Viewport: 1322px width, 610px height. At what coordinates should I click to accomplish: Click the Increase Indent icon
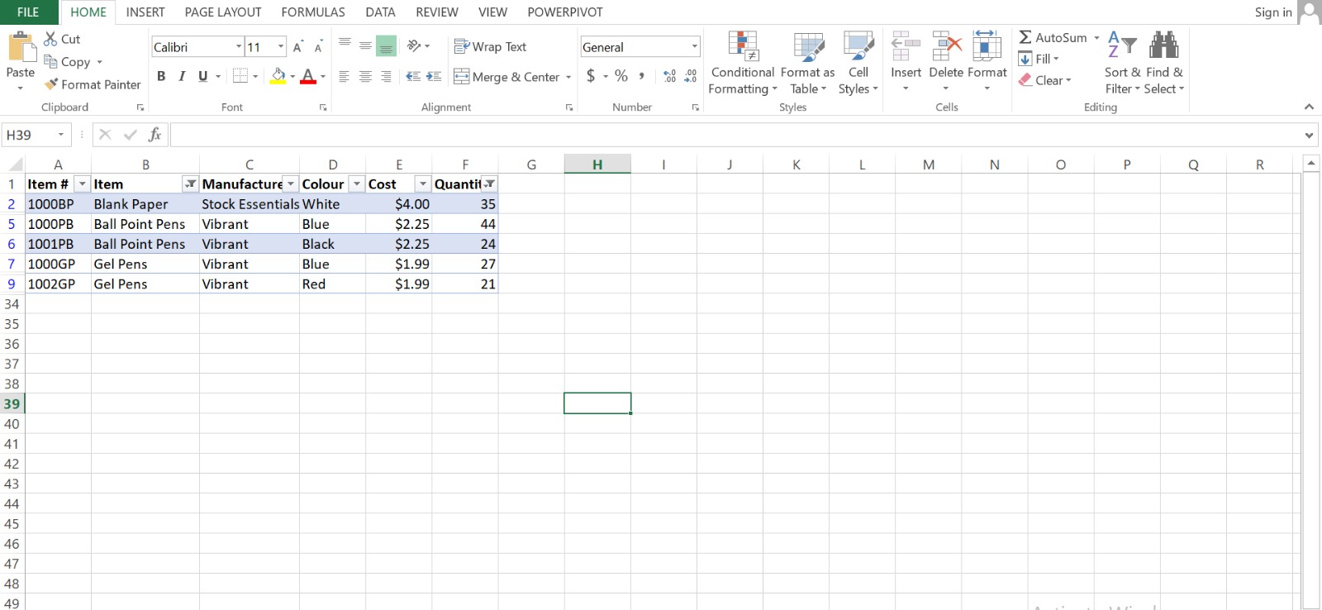tap(434, 77)
